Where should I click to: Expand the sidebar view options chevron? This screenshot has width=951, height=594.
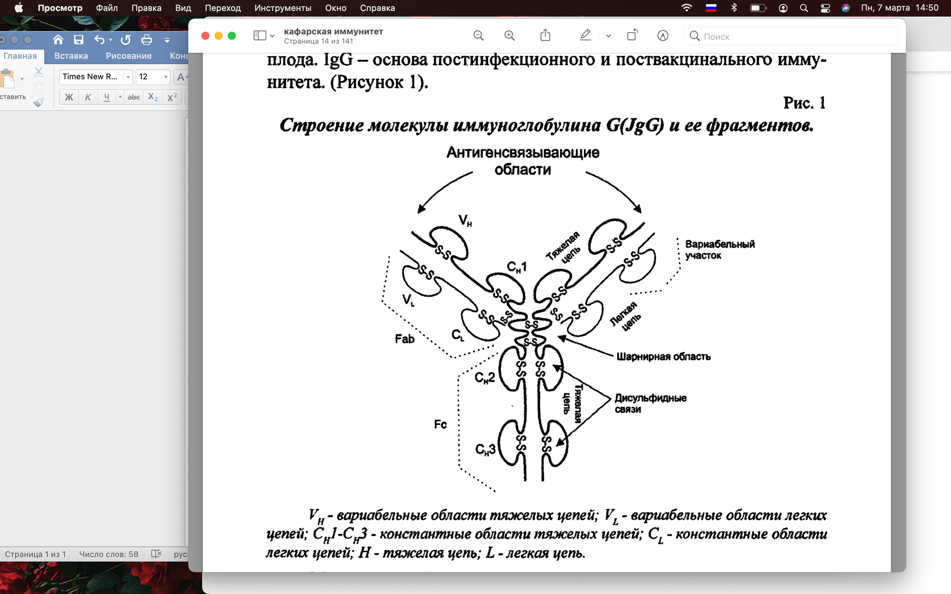272,36
